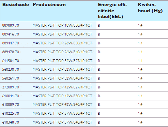Select MASTER PL-T TOP 42W/827/4P 1CT
Screen dimensions: 168x127
(62, 87)
